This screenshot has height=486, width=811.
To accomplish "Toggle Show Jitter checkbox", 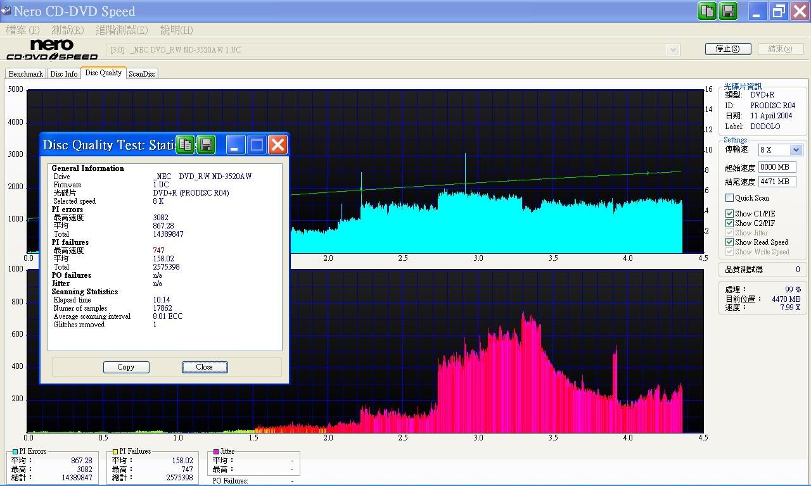I will [x=730, y=233].
